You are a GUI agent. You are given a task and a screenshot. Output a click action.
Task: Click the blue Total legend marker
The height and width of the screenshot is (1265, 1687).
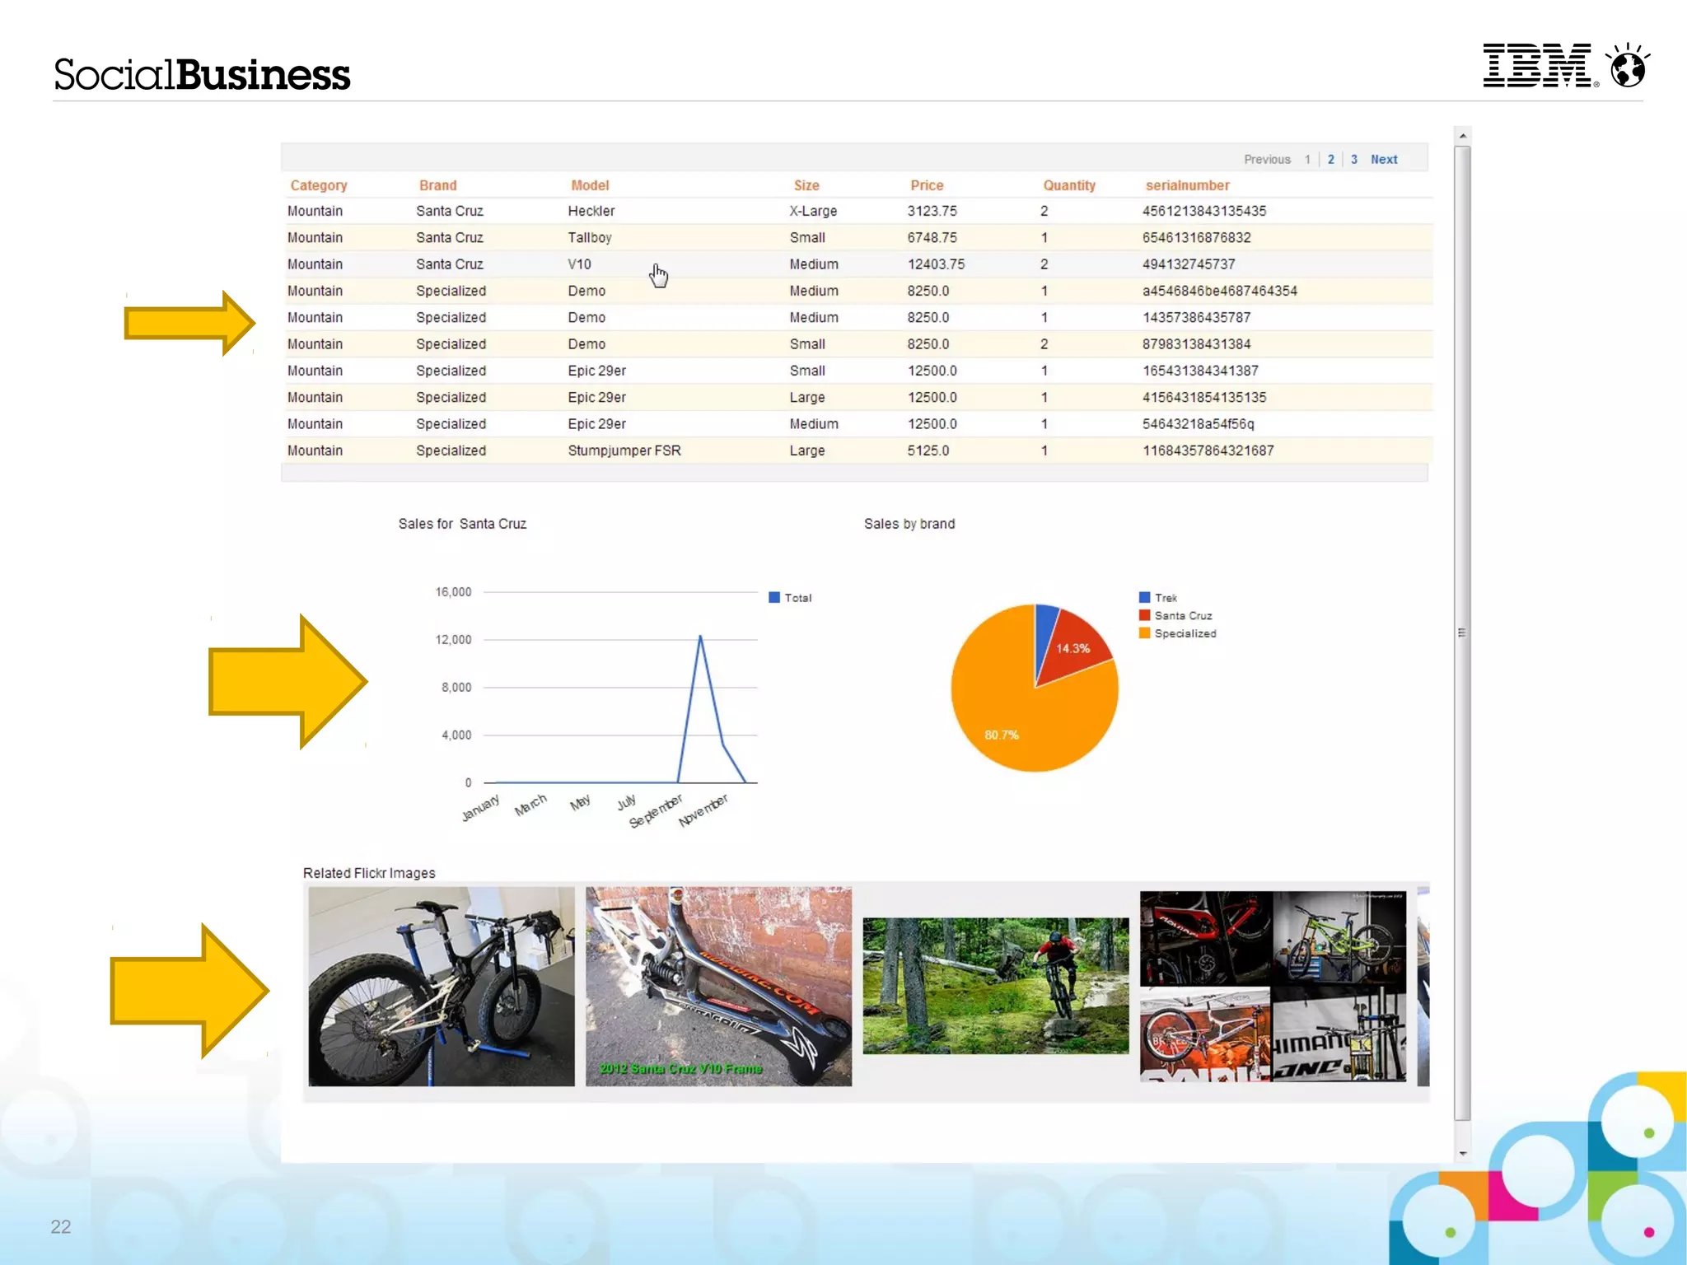[774, 598]
